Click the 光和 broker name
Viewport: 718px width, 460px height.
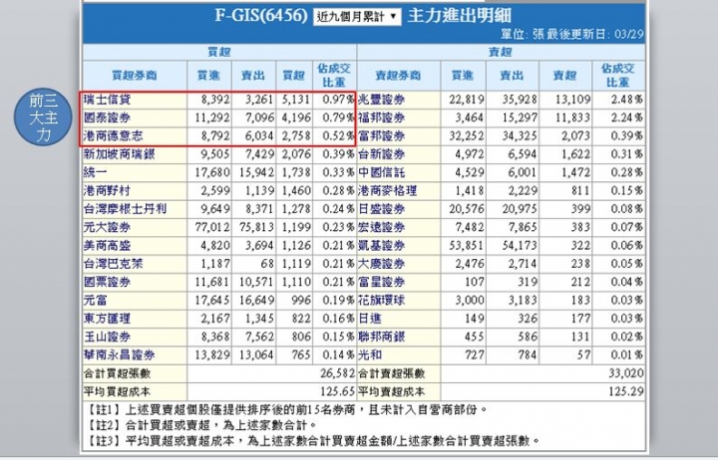point(370,354)
